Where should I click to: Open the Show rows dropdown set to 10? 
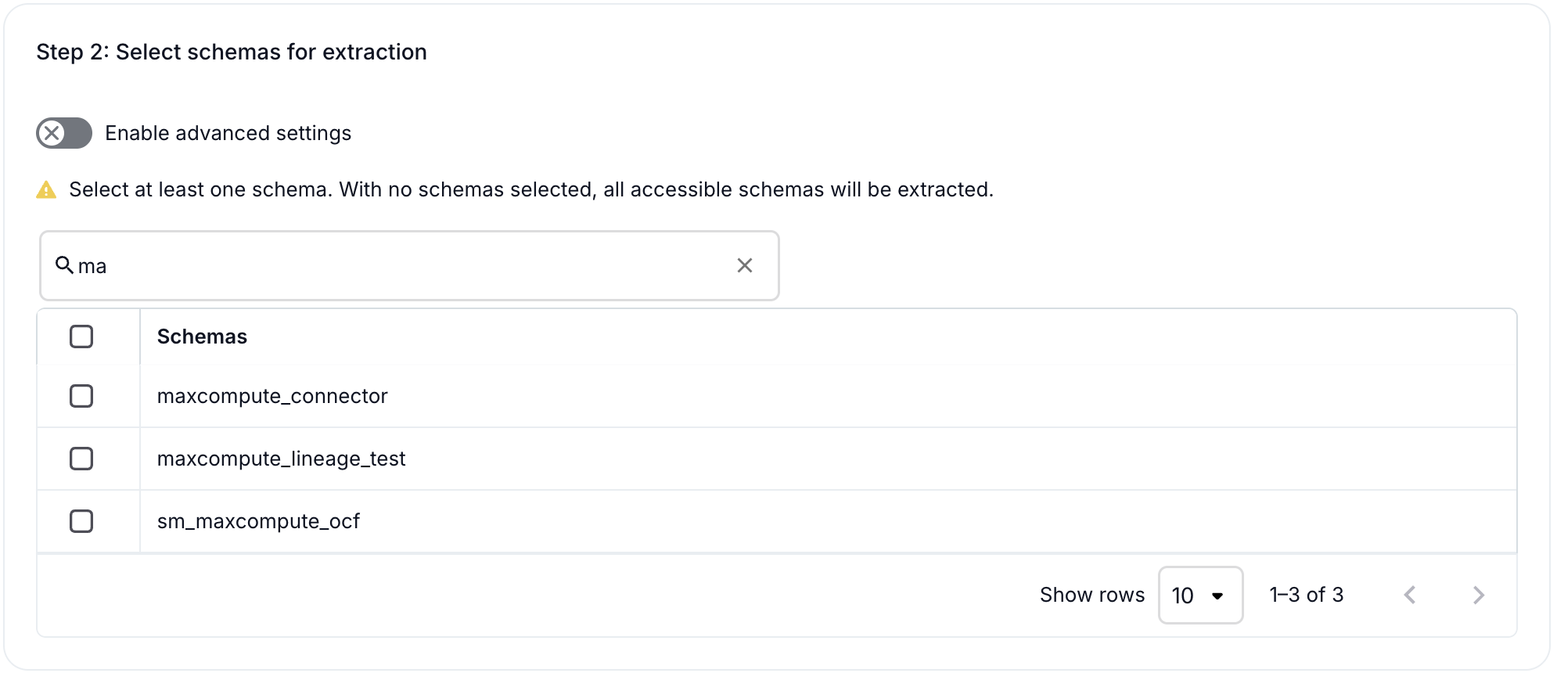pyautogui.click(x=1199, y=595)
